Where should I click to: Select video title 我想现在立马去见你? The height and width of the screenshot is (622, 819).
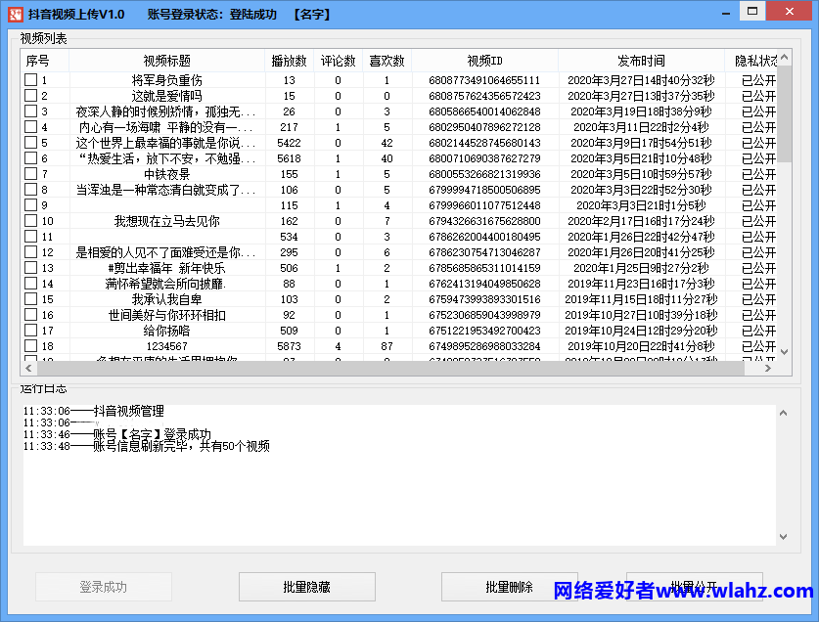pos(167,221)
